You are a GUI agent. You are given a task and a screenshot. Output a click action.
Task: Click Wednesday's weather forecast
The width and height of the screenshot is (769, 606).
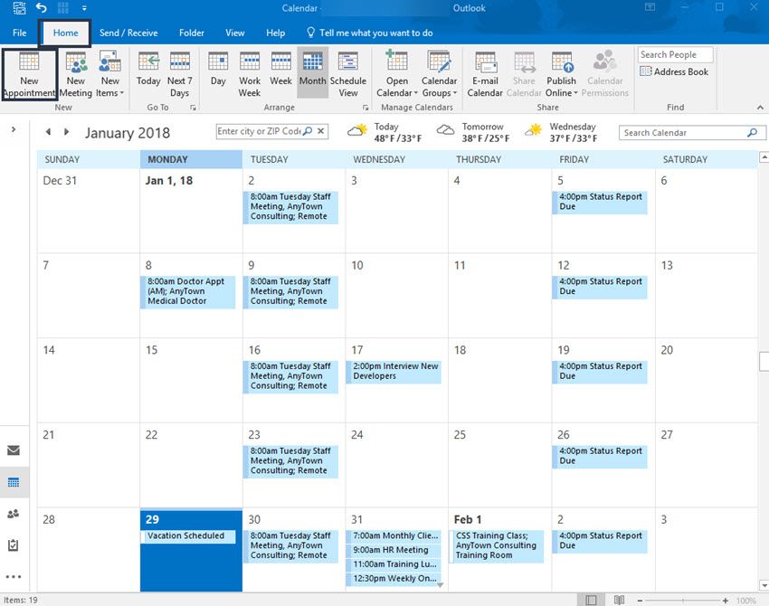coord(562,132)
